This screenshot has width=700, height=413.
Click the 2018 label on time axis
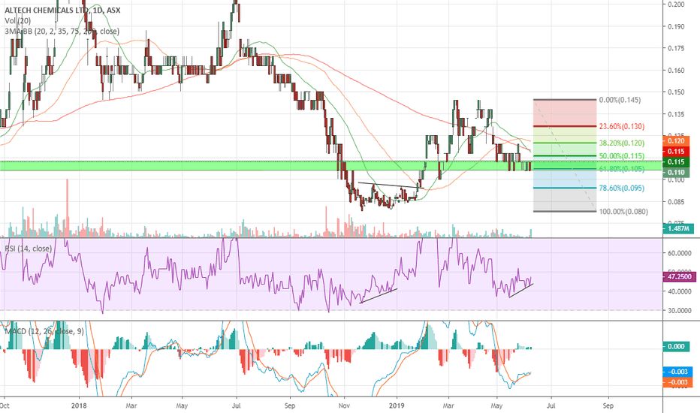pyautogui.click(x=79, y=405)
